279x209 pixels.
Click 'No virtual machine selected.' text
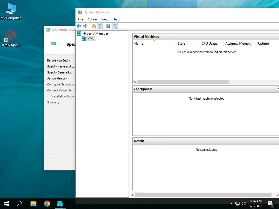[x=207, y=99]
